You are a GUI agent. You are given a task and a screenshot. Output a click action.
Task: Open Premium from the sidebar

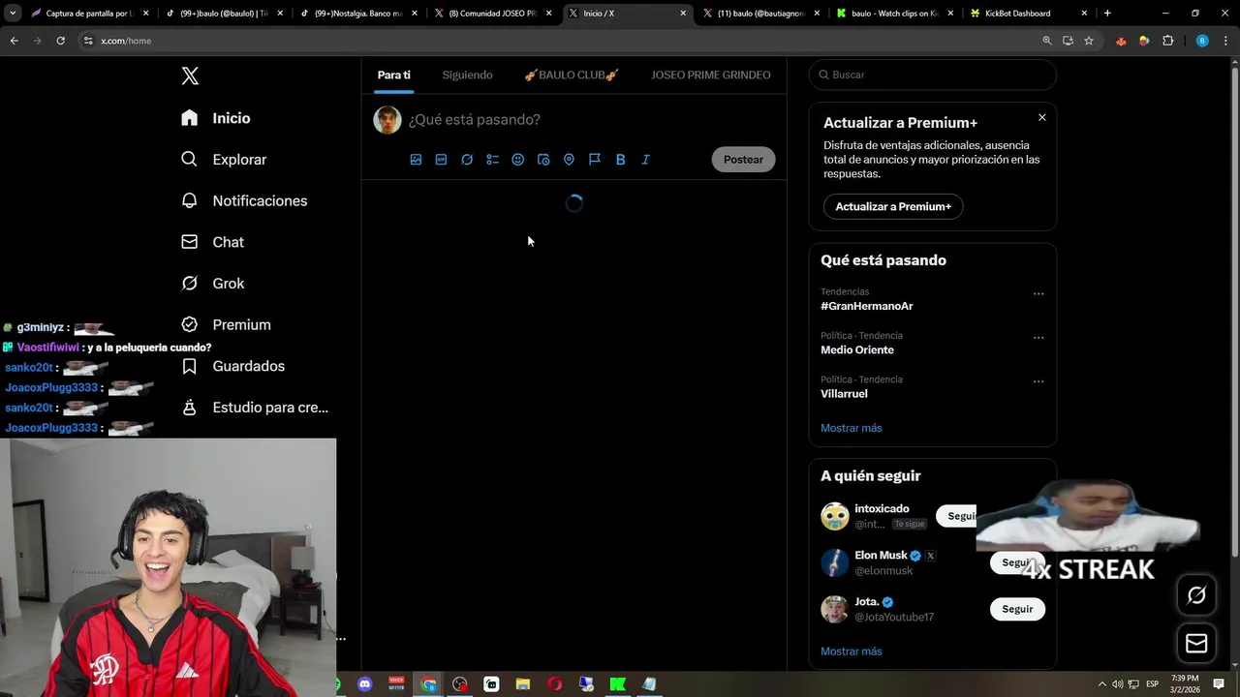point(227,324)
